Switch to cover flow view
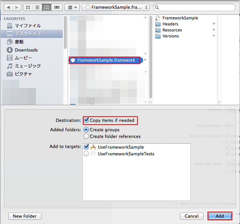240x224 pixels. [57, 7]
